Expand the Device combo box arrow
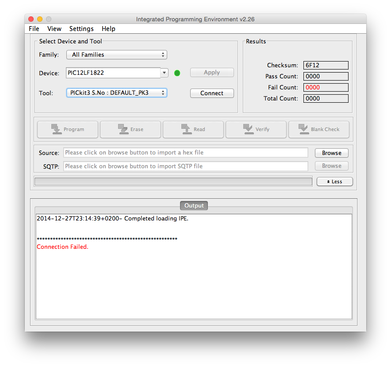This screenshot has height=367, width=391. point(165,73)
